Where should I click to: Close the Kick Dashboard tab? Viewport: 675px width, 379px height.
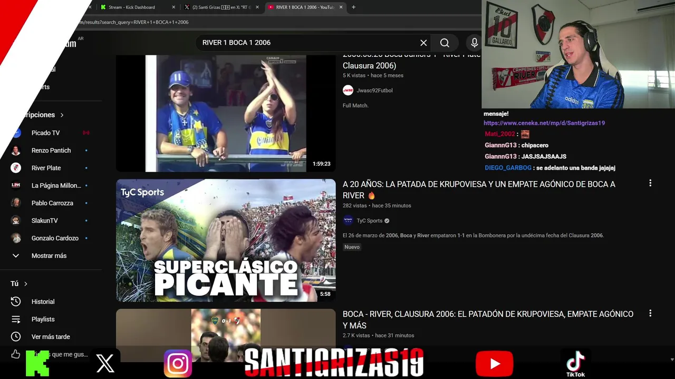coord(173,7)
